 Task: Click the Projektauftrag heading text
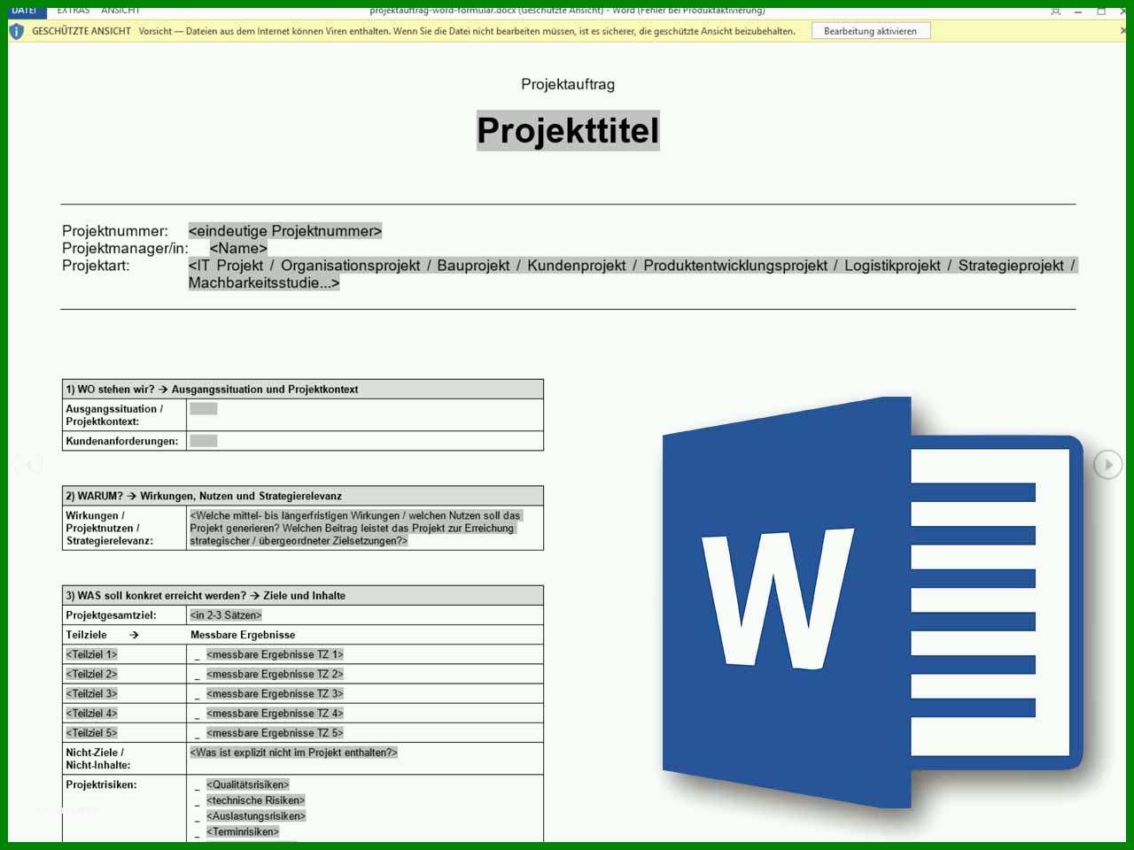568,84
